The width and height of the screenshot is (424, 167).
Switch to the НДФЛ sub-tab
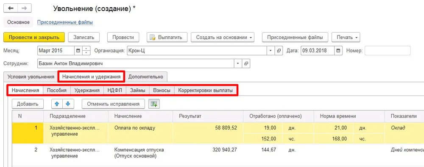coord(114,90)
